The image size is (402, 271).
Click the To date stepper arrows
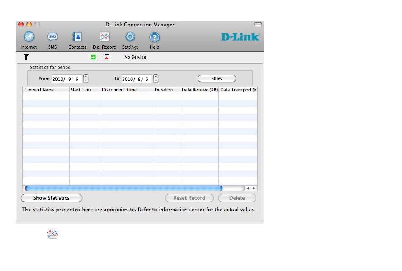coord(156,78)
